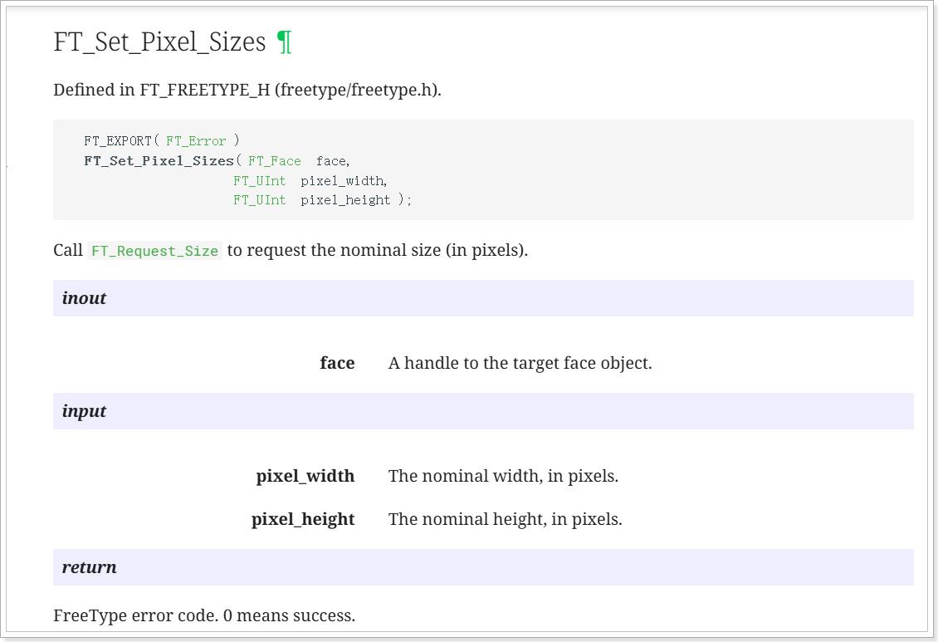Click the pilcrow permalink icon beside the heading
Viewport: 938px width, 642px height.
pyautogui.click(x=284, y=42)
